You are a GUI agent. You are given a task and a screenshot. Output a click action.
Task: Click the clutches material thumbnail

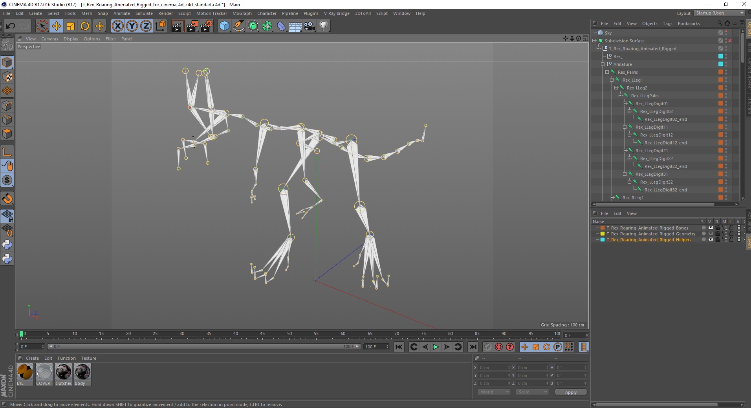63,372
